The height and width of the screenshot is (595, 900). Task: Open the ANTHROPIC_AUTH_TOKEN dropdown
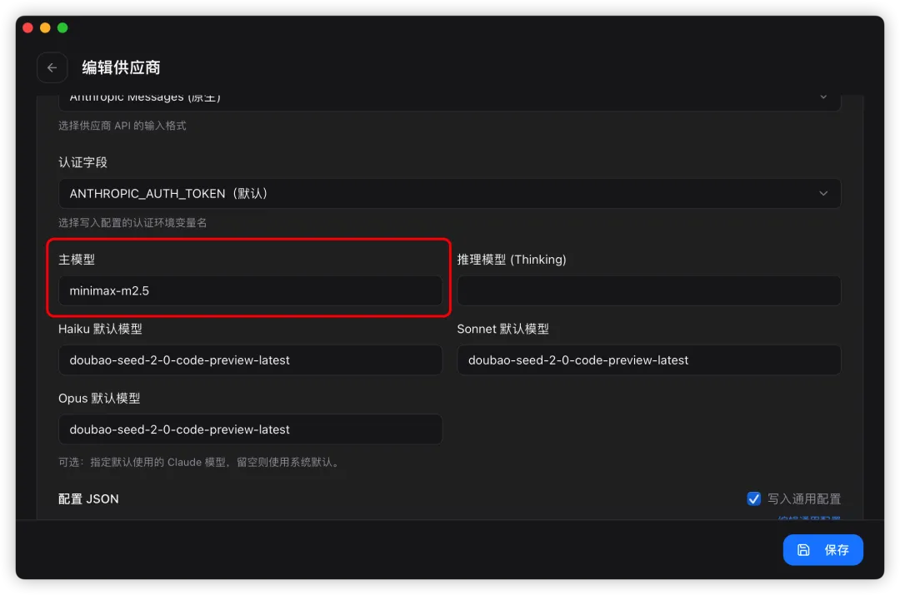(449, 194)
